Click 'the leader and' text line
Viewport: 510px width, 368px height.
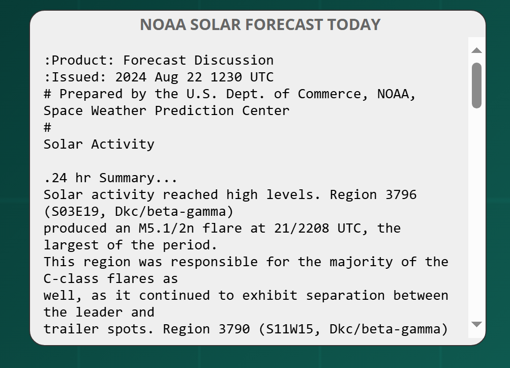click(x=99, y=313)
